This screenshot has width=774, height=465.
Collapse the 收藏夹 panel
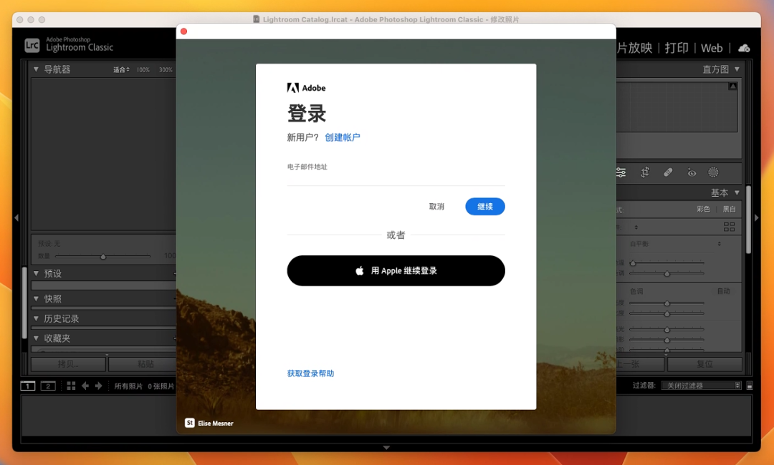(36, 338)
